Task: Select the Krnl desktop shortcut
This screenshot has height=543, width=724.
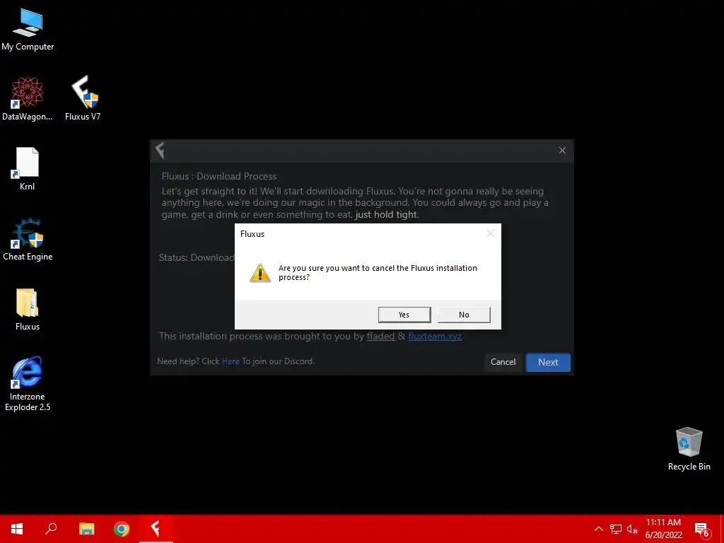Action: pyautogui.click(x=28, y=169)
